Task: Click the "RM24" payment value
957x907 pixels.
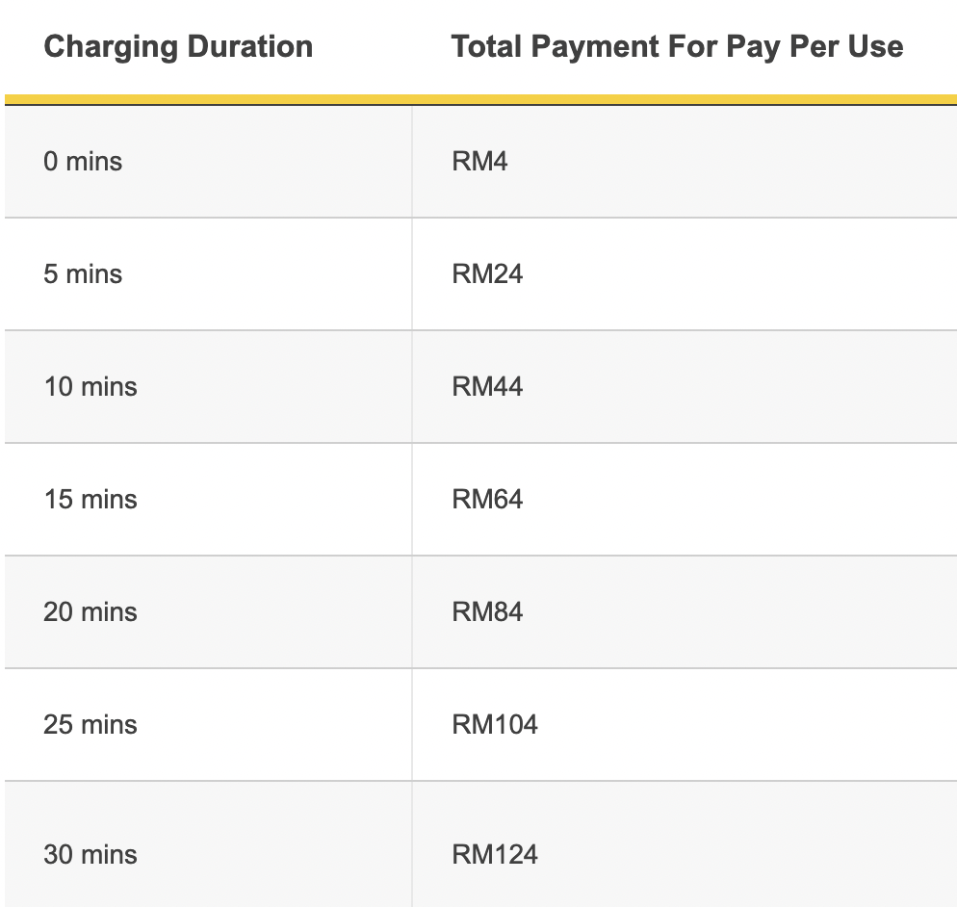Action: click(x=487, y=274)
